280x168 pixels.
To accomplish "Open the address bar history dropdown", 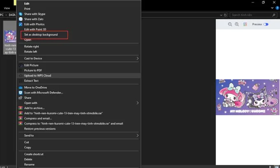I will tap(221, 15).
